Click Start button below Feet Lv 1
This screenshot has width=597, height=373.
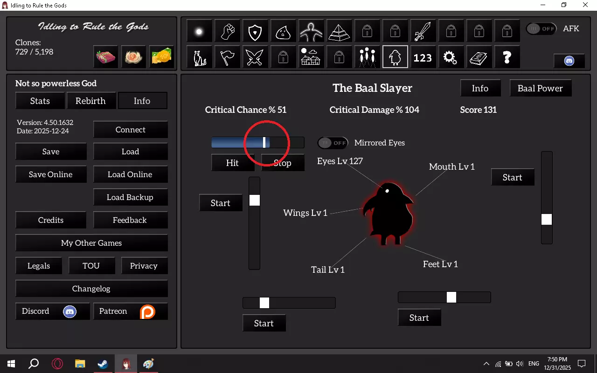pos(419,318)
